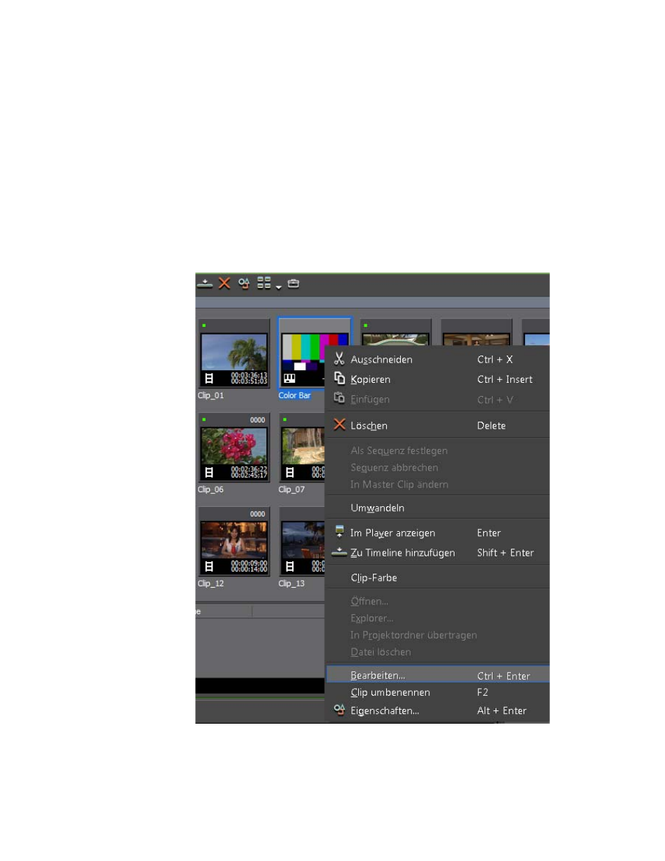Viewport: 665px width, 861px height.
Task: Click the filmstrip icon on Clip_06 thumbnail
Action: [x=209, y=473]
